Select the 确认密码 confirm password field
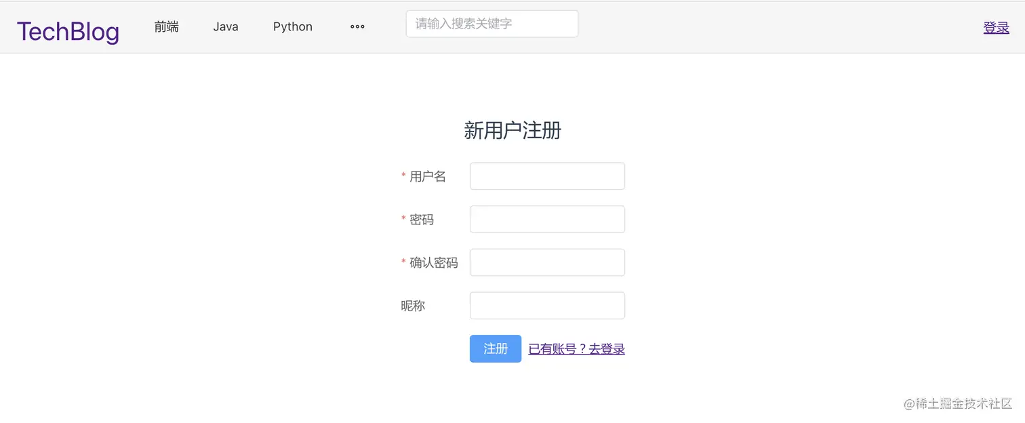 546,262
